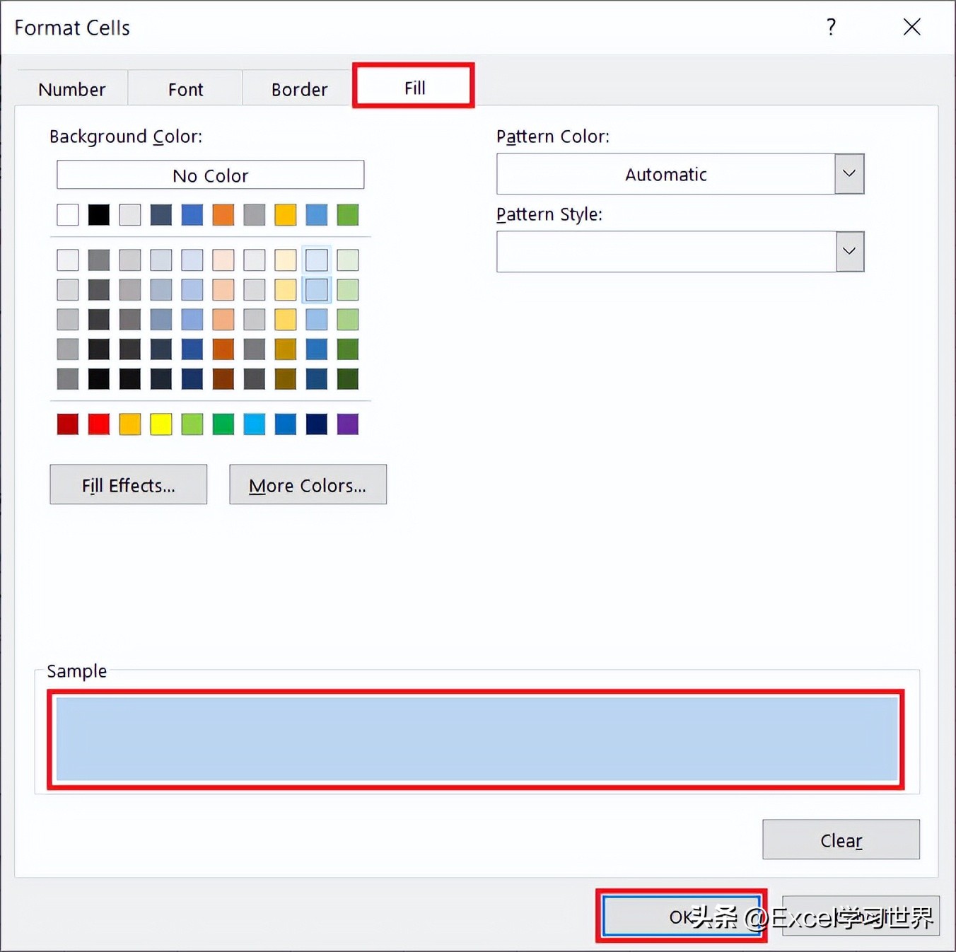Choose dark red standard color swatch
Screen dimensions: 956x952
click(x=68, y=424)
